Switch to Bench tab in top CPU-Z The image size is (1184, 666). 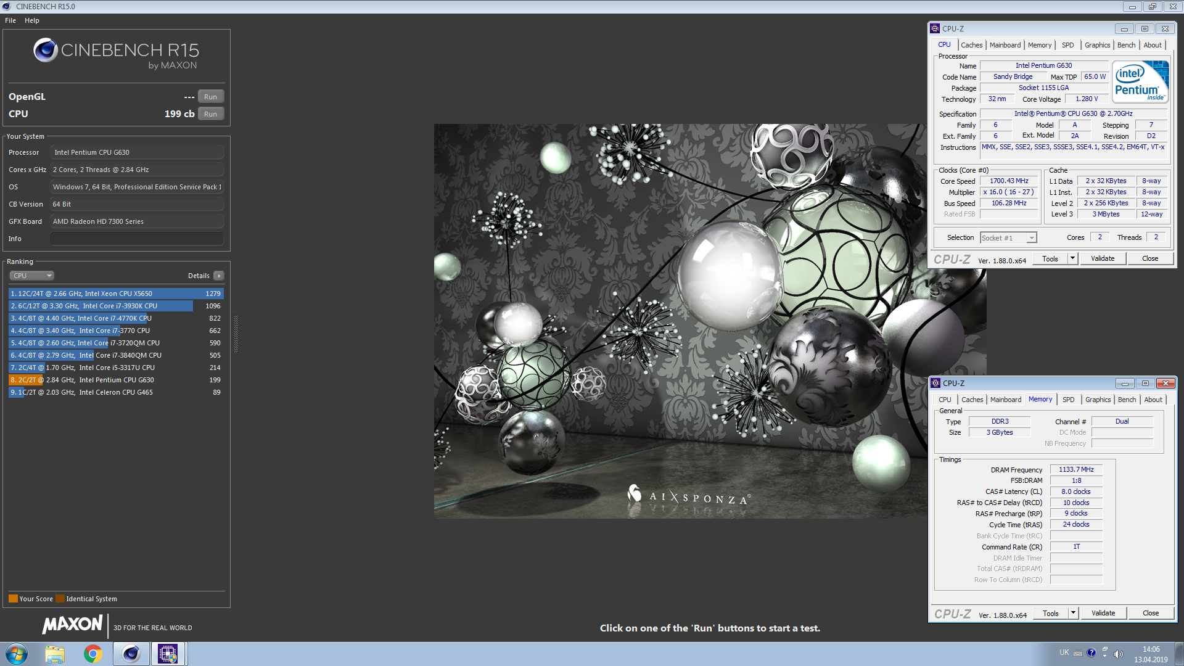pos(1126,45)
